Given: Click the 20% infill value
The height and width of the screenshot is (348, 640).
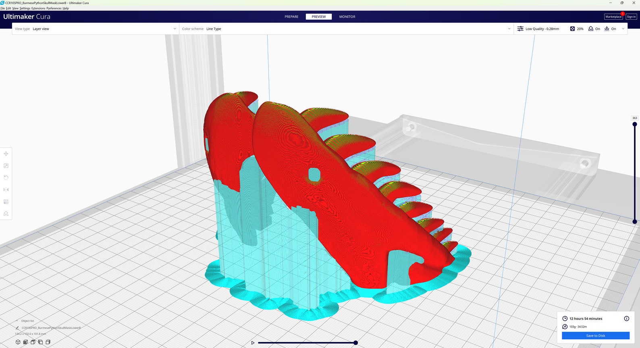Looking at the screenshot, I should coord(580,29).
